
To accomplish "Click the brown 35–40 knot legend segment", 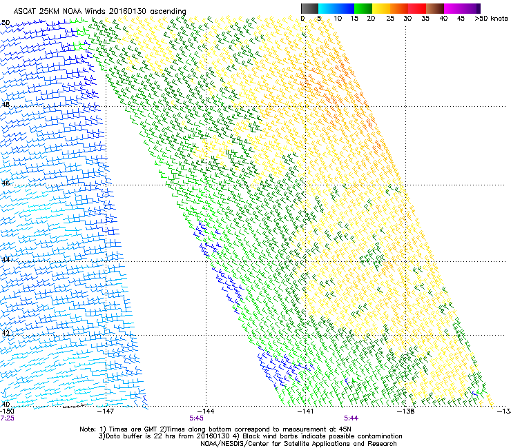I will [435, 8].
